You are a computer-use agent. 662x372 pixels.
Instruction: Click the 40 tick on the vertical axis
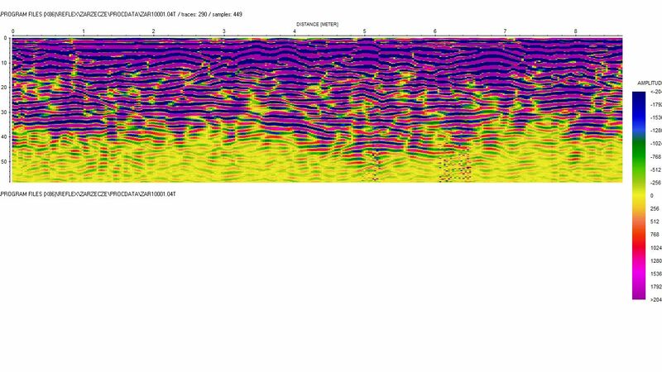click(x=5, y=137)
